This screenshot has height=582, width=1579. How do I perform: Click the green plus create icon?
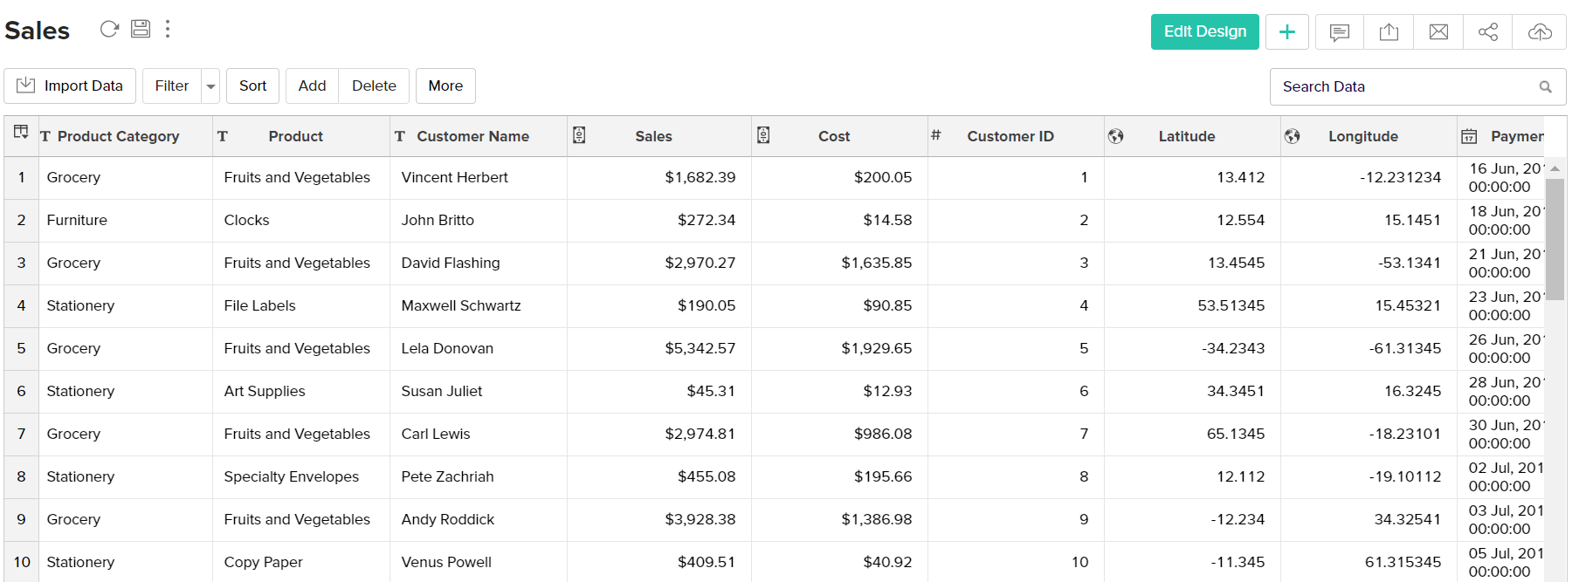[x=1286, y=32]
